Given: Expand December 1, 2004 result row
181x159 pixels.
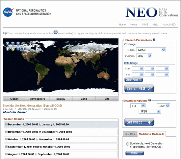Looking at the screenshot, I should [x=6, y=124].
